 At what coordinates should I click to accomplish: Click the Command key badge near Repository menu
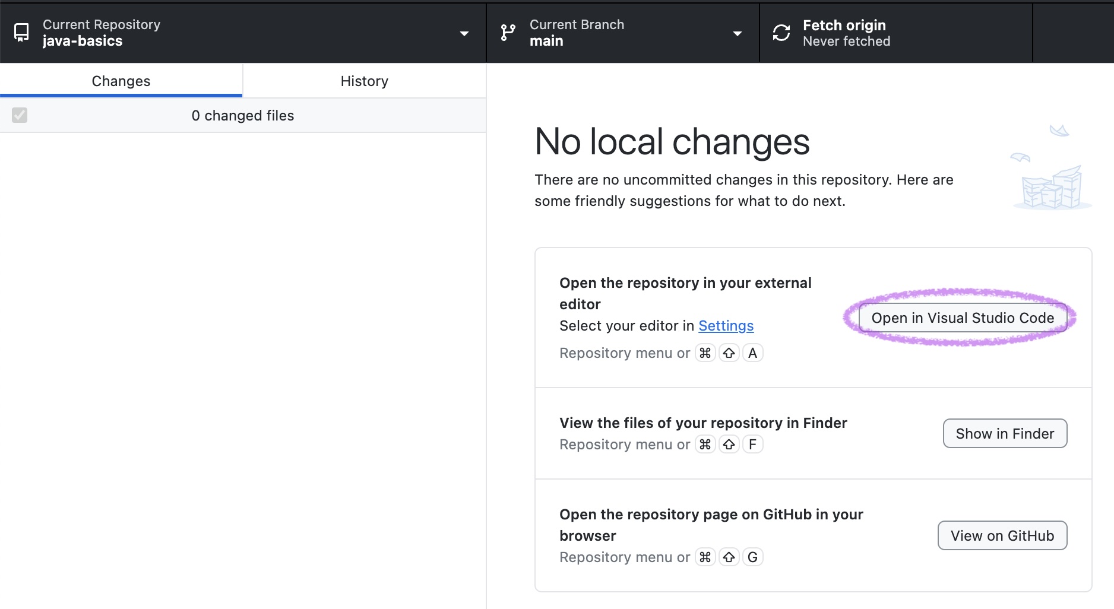705,353
